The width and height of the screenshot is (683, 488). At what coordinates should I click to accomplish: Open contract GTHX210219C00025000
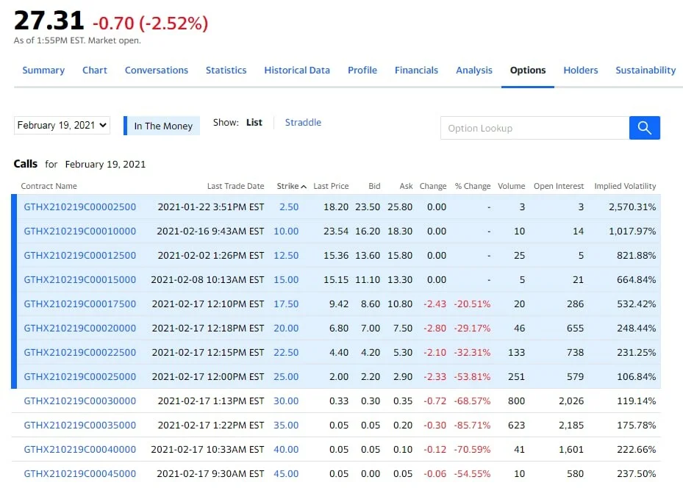click(x=79, y=376)
